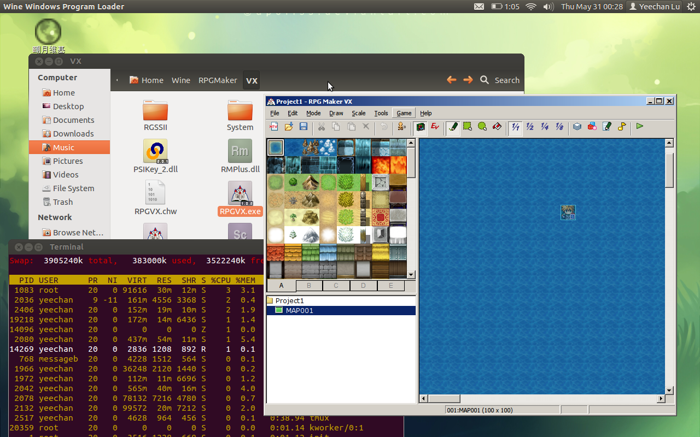Go to RPGMaker in the path bar
This screenshot has width=700, height=437.
tap(218, 80)
